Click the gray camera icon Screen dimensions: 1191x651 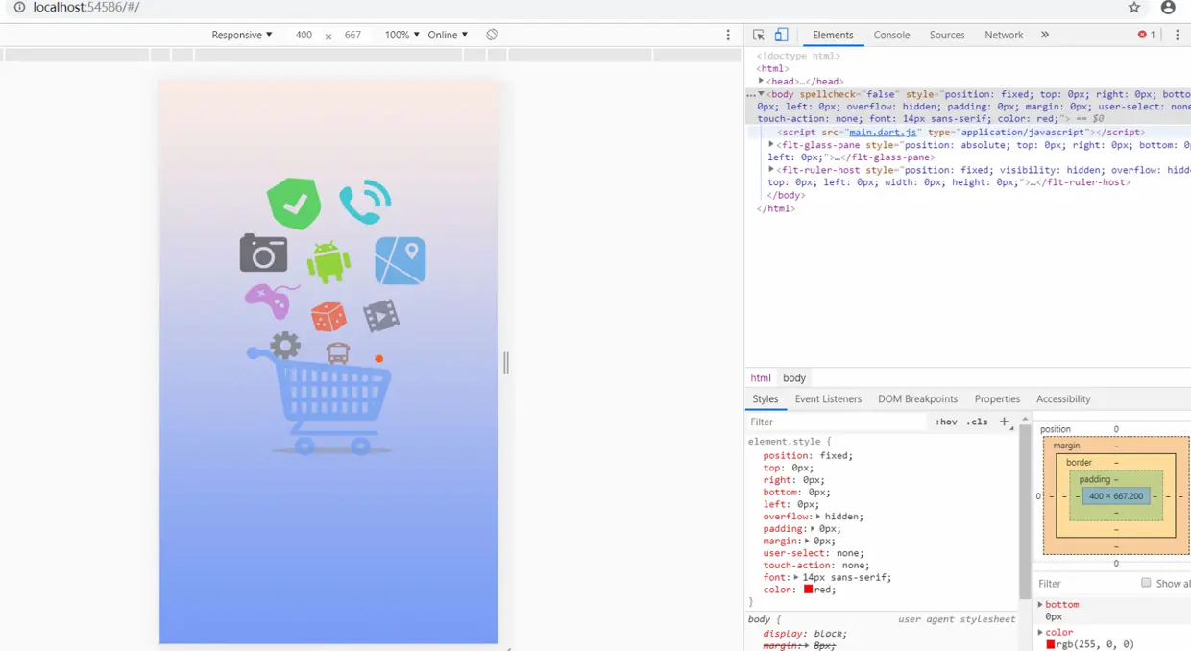263,253
